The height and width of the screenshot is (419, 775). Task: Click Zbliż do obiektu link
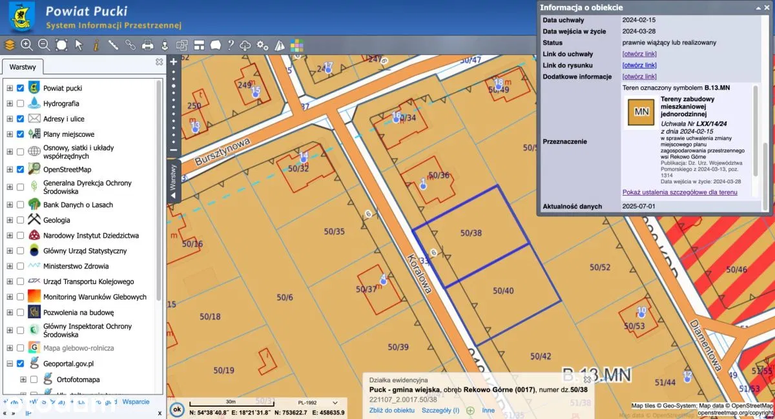point(391,410)
